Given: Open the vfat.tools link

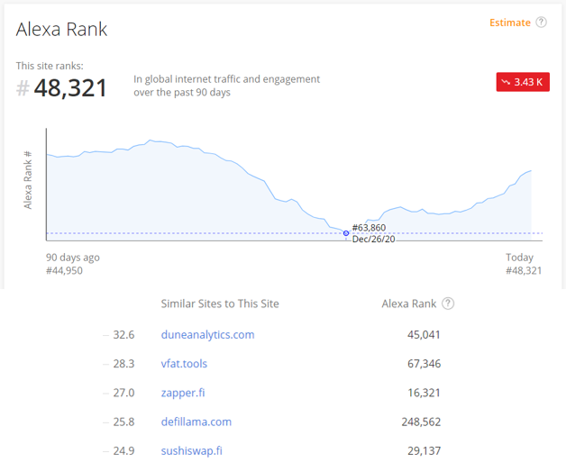Looking at the screenshot, I should pyautogui.click(x=184, y=364).
